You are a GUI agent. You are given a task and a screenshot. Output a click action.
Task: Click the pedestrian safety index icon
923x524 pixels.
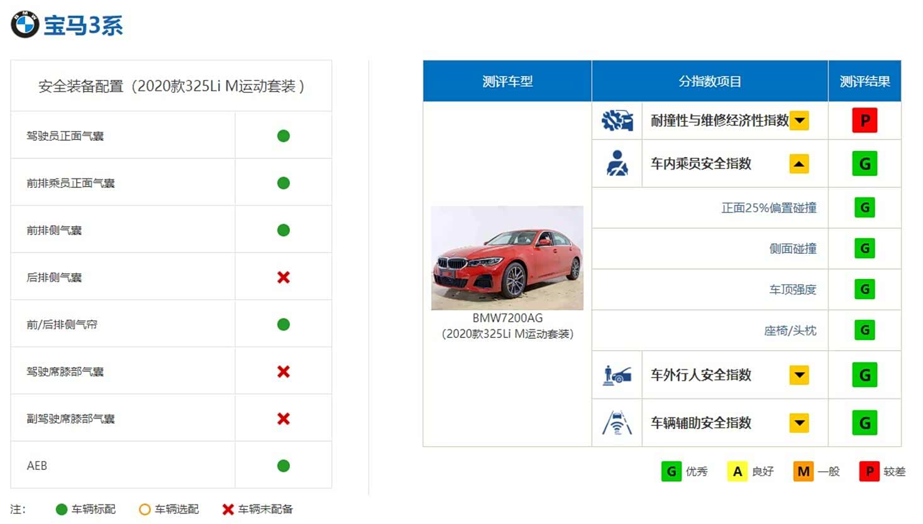point(617,375)
